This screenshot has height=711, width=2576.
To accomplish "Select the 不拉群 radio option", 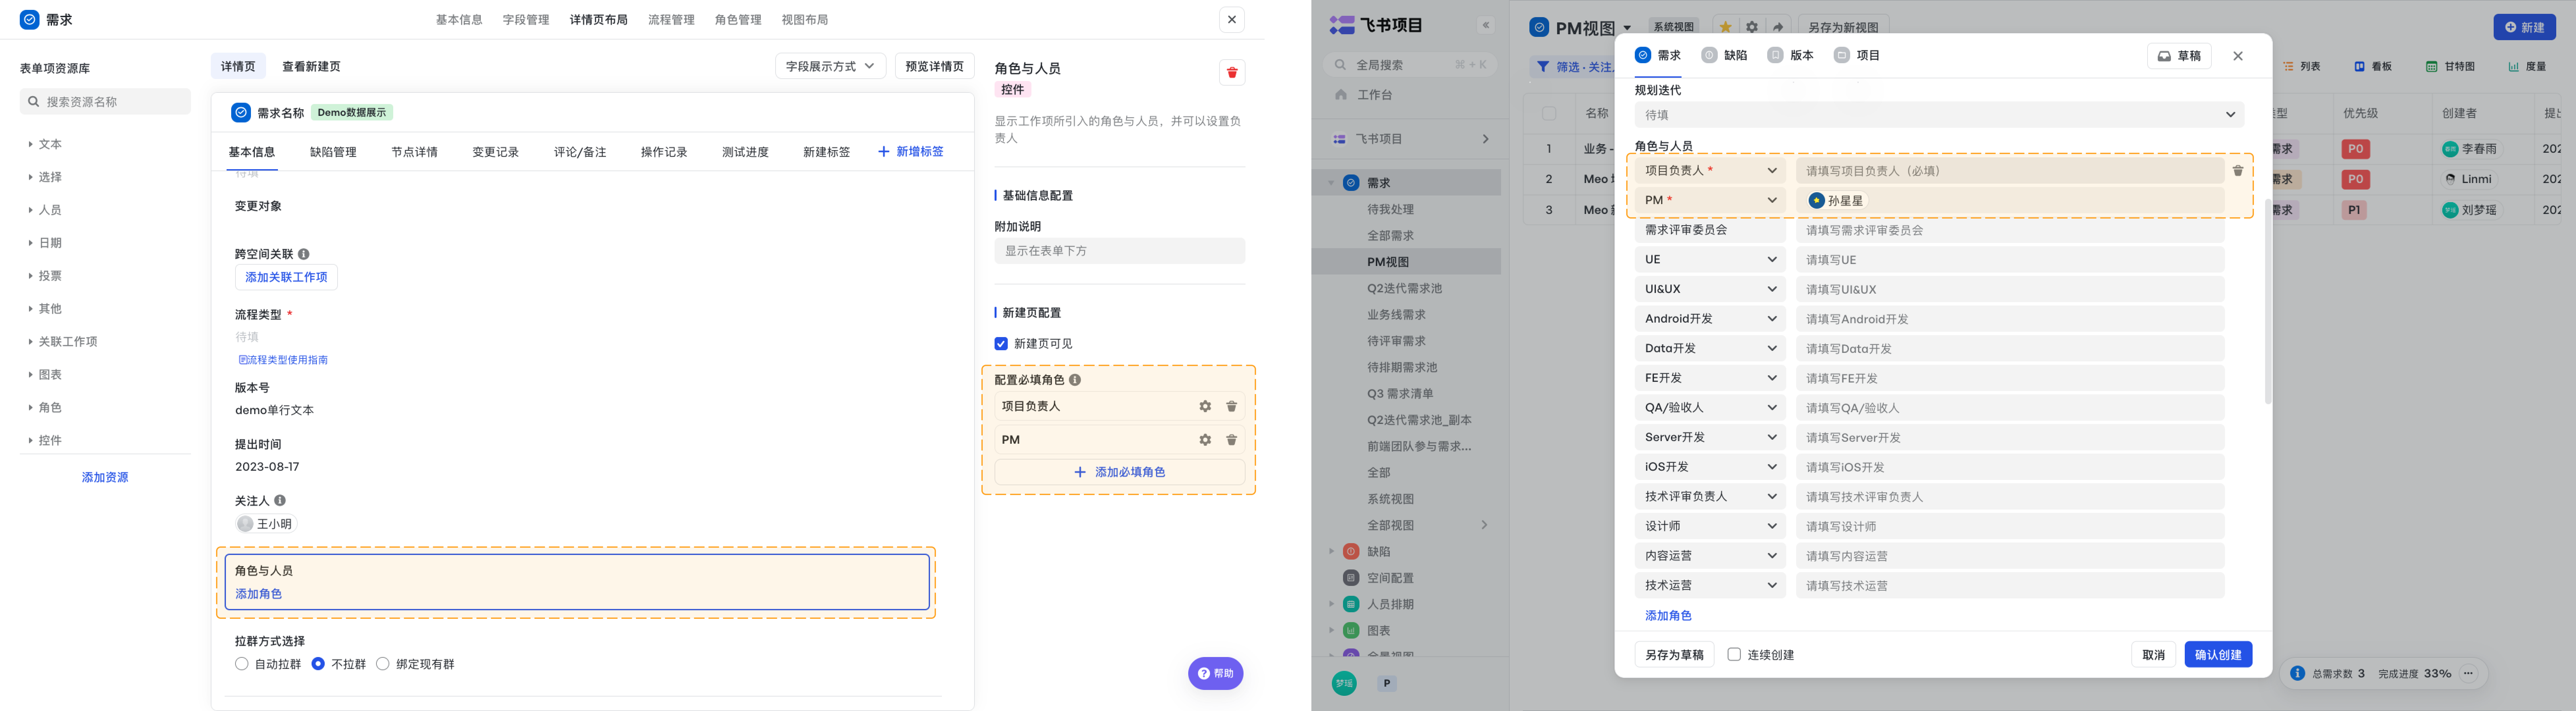I will pyautogui.click(x=318, y=664).
